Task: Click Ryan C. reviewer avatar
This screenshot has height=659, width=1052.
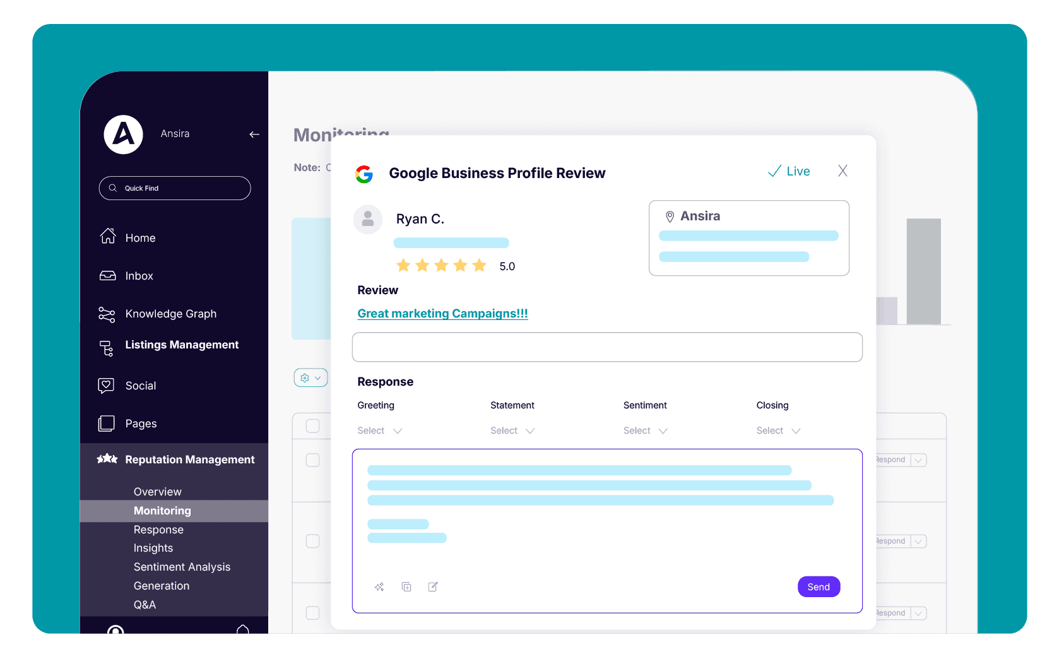Action: click(368, 220)
